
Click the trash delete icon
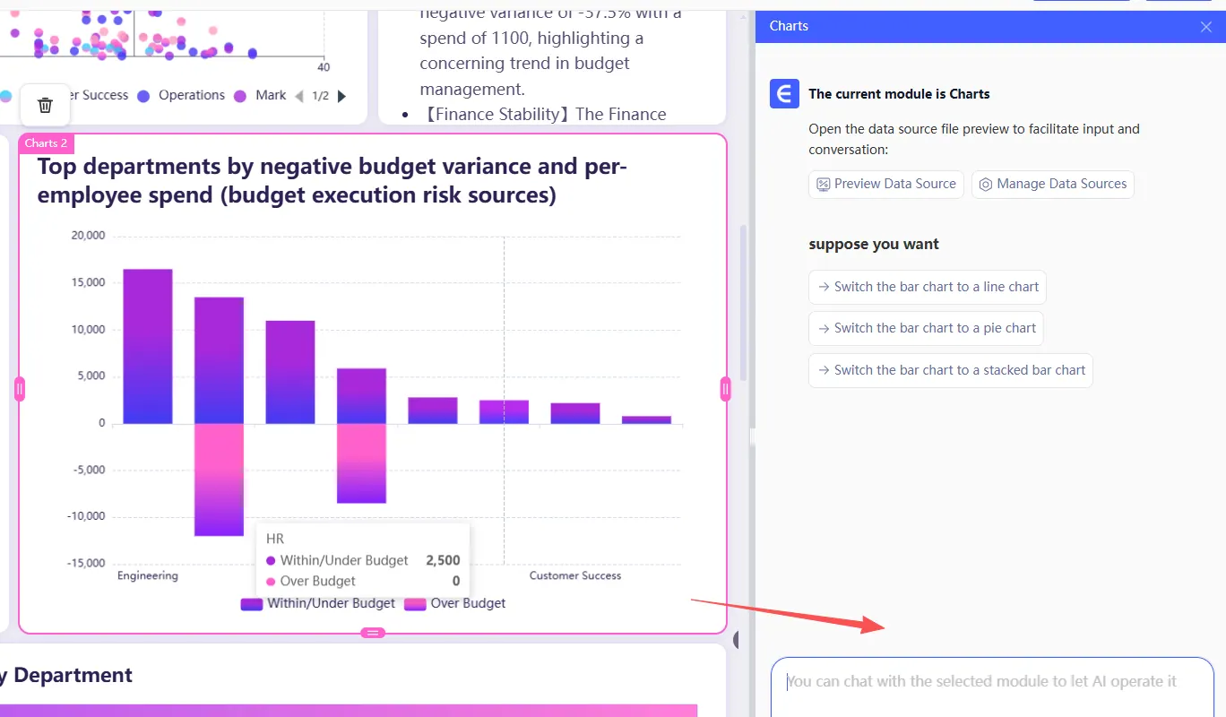[x=45, y=105]
